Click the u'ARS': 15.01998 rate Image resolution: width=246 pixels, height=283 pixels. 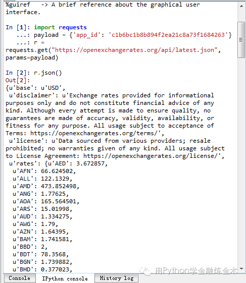tap(42, 209)
